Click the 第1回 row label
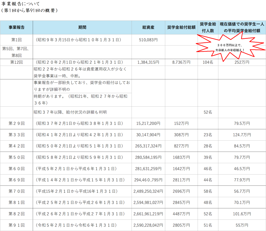The width and height of the screenshot is (266, 231). [16, 40]
